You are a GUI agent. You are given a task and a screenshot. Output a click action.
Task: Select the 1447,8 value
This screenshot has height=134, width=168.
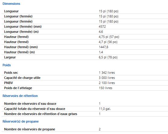click(x=103, y=47)
